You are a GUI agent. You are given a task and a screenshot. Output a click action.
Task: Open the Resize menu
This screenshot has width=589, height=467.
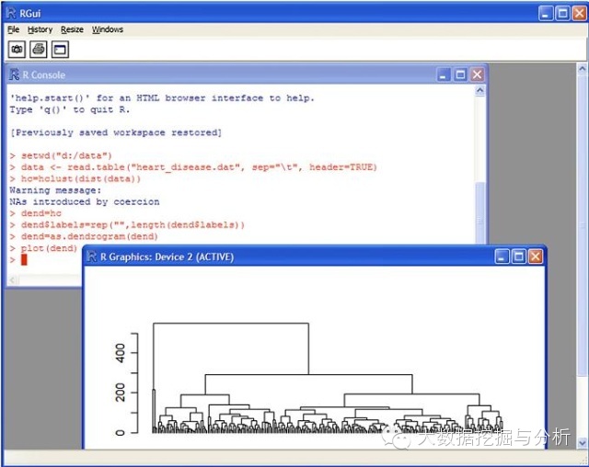point(72,29)
